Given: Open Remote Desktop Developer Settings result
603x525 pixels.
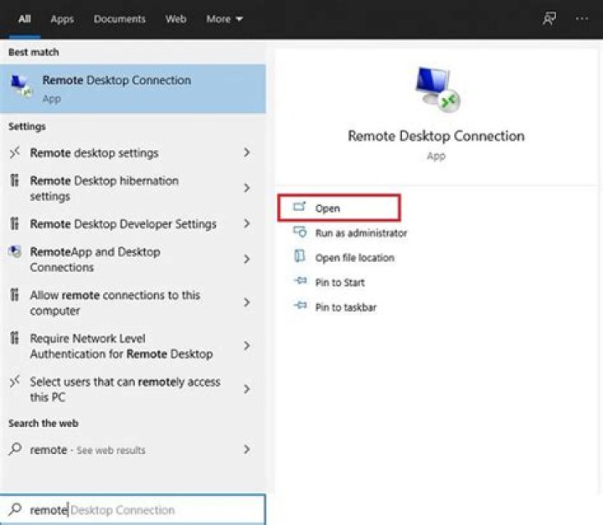Looking at the screenshot, I should (x=132, y=224).
